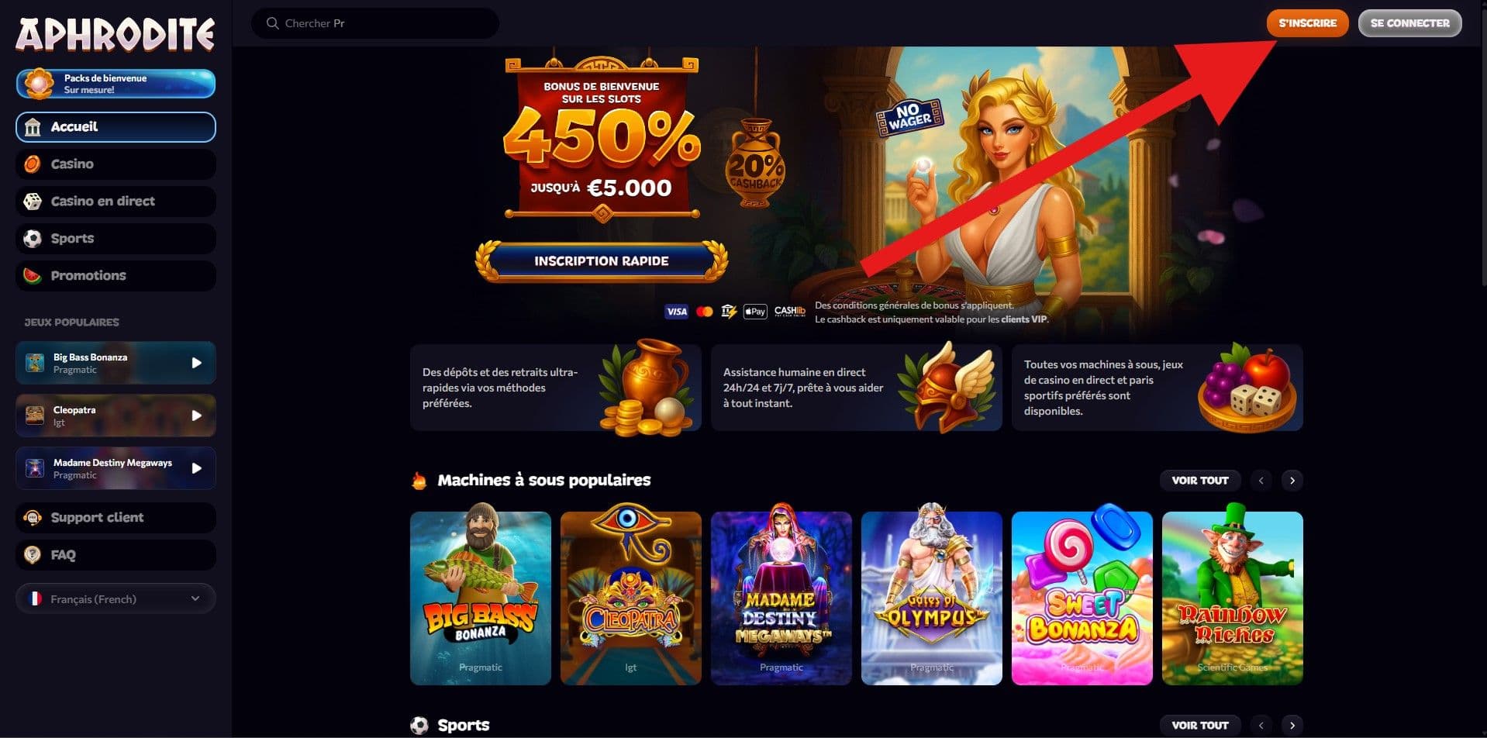This screenshot has width=1487, height=738.
Task: Click the play arrow next to Cleopatra
Action: (197, 416)
